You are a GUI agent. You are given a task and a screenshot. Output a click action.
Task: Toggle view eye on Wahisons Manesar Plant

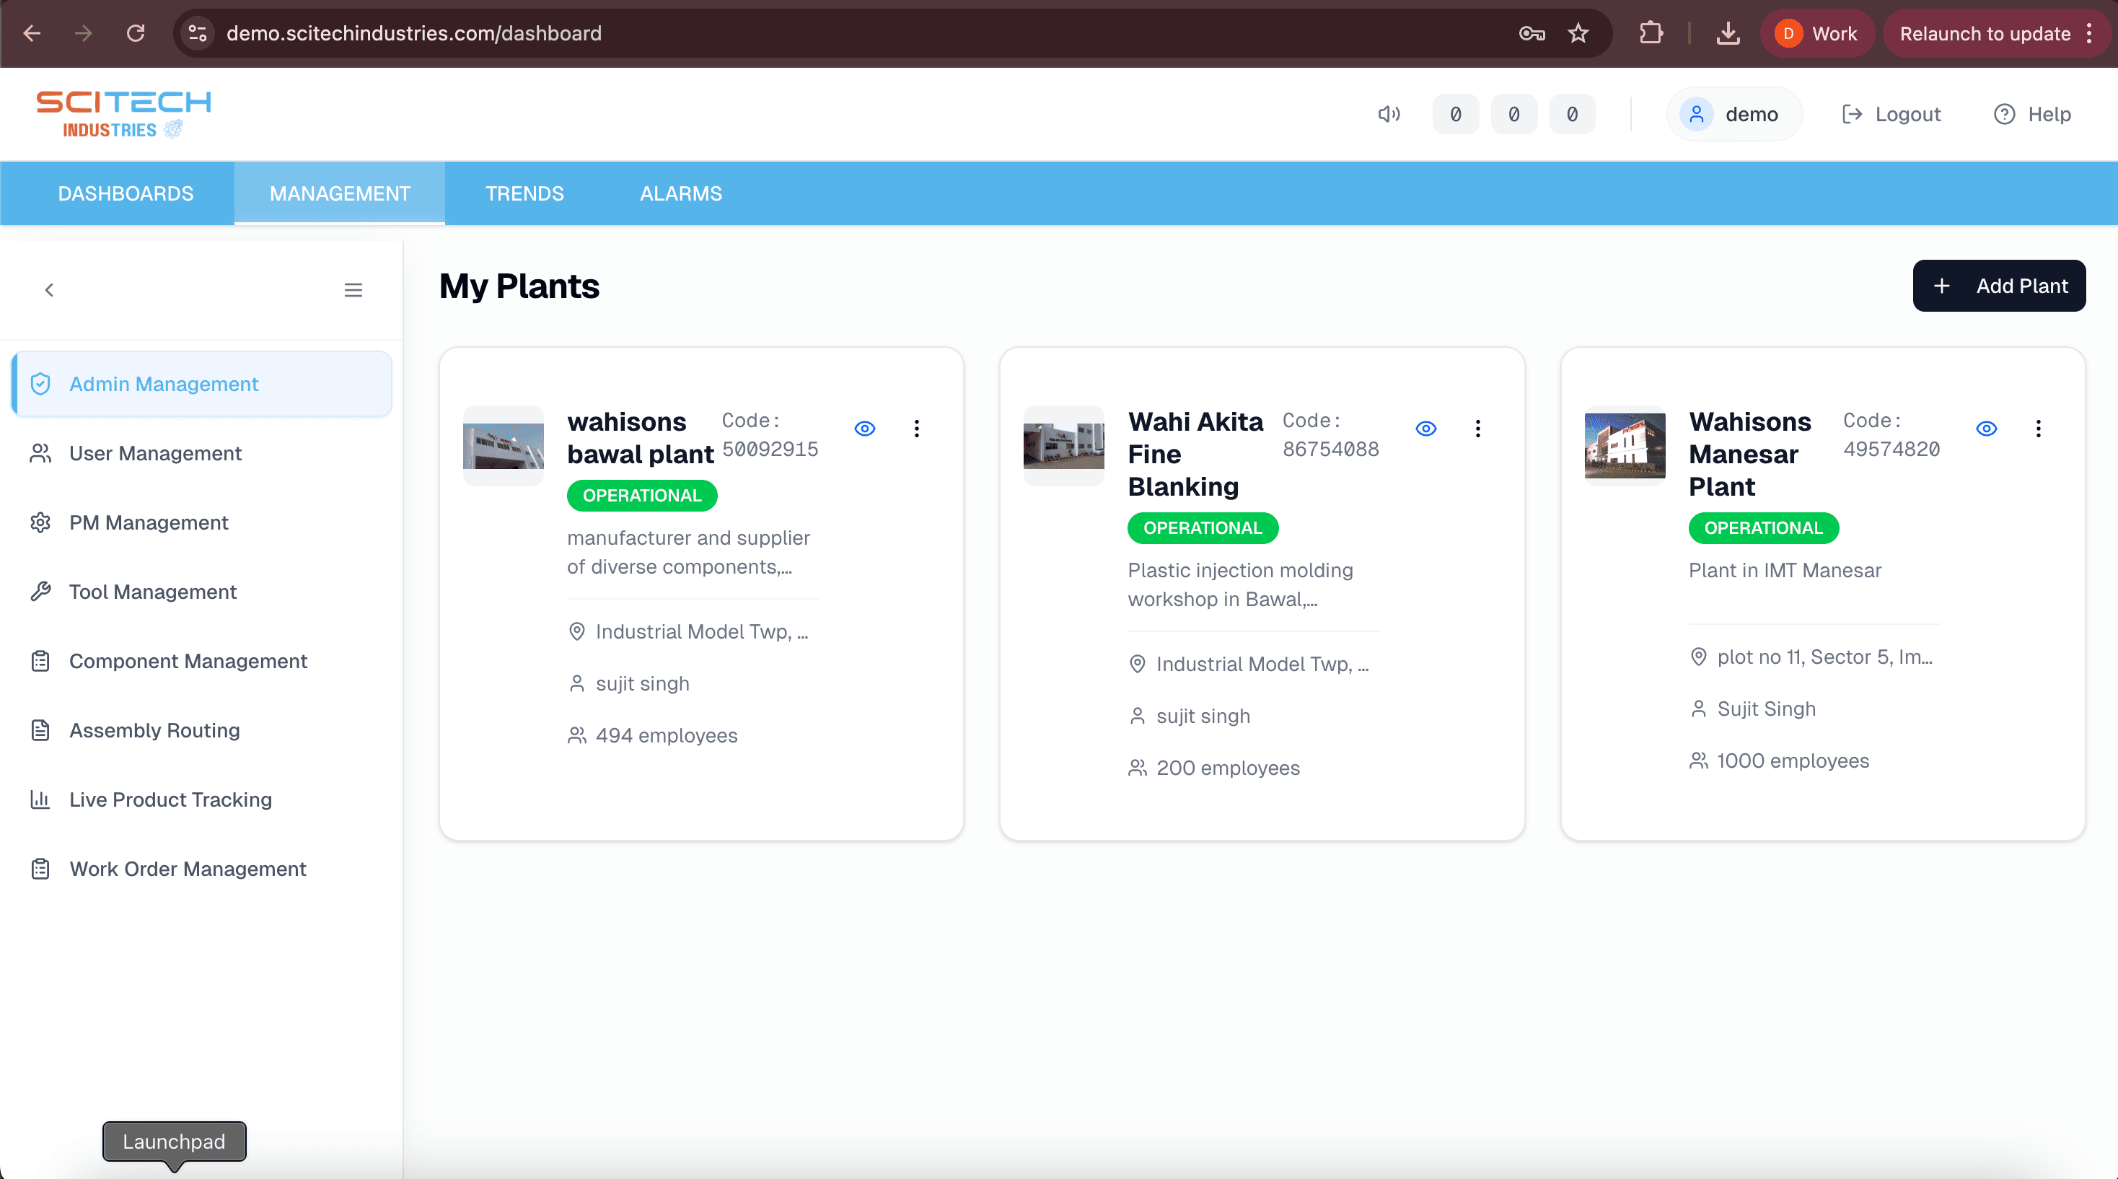1987,429
